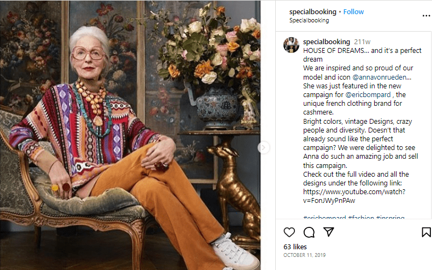Open the #fashion hashtag
This screenshot has height=270, width=432.
coord(361,218)
